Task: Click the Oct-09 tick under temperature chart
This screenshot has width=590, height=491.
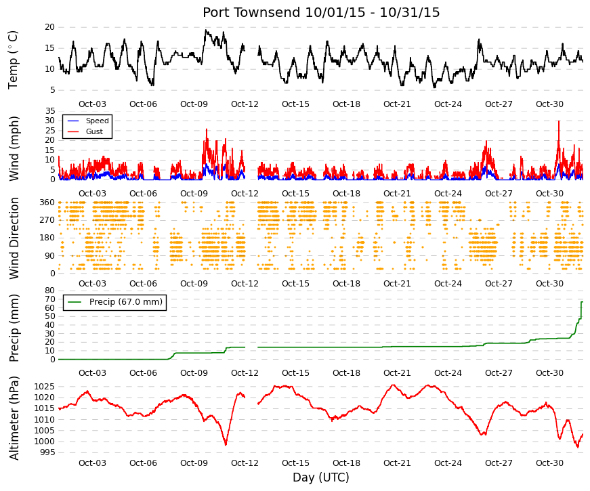Action: [x=194, y=104]
